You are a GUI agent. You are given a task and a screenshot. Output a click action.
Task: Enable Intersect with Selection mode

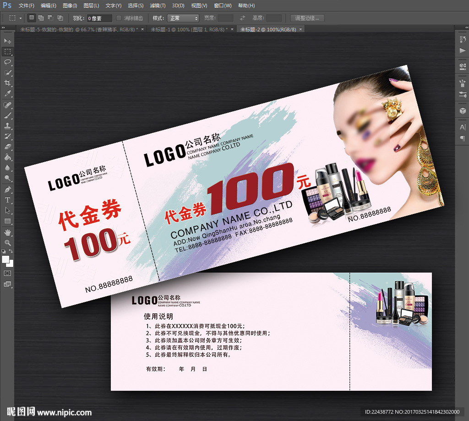(60, 18)
